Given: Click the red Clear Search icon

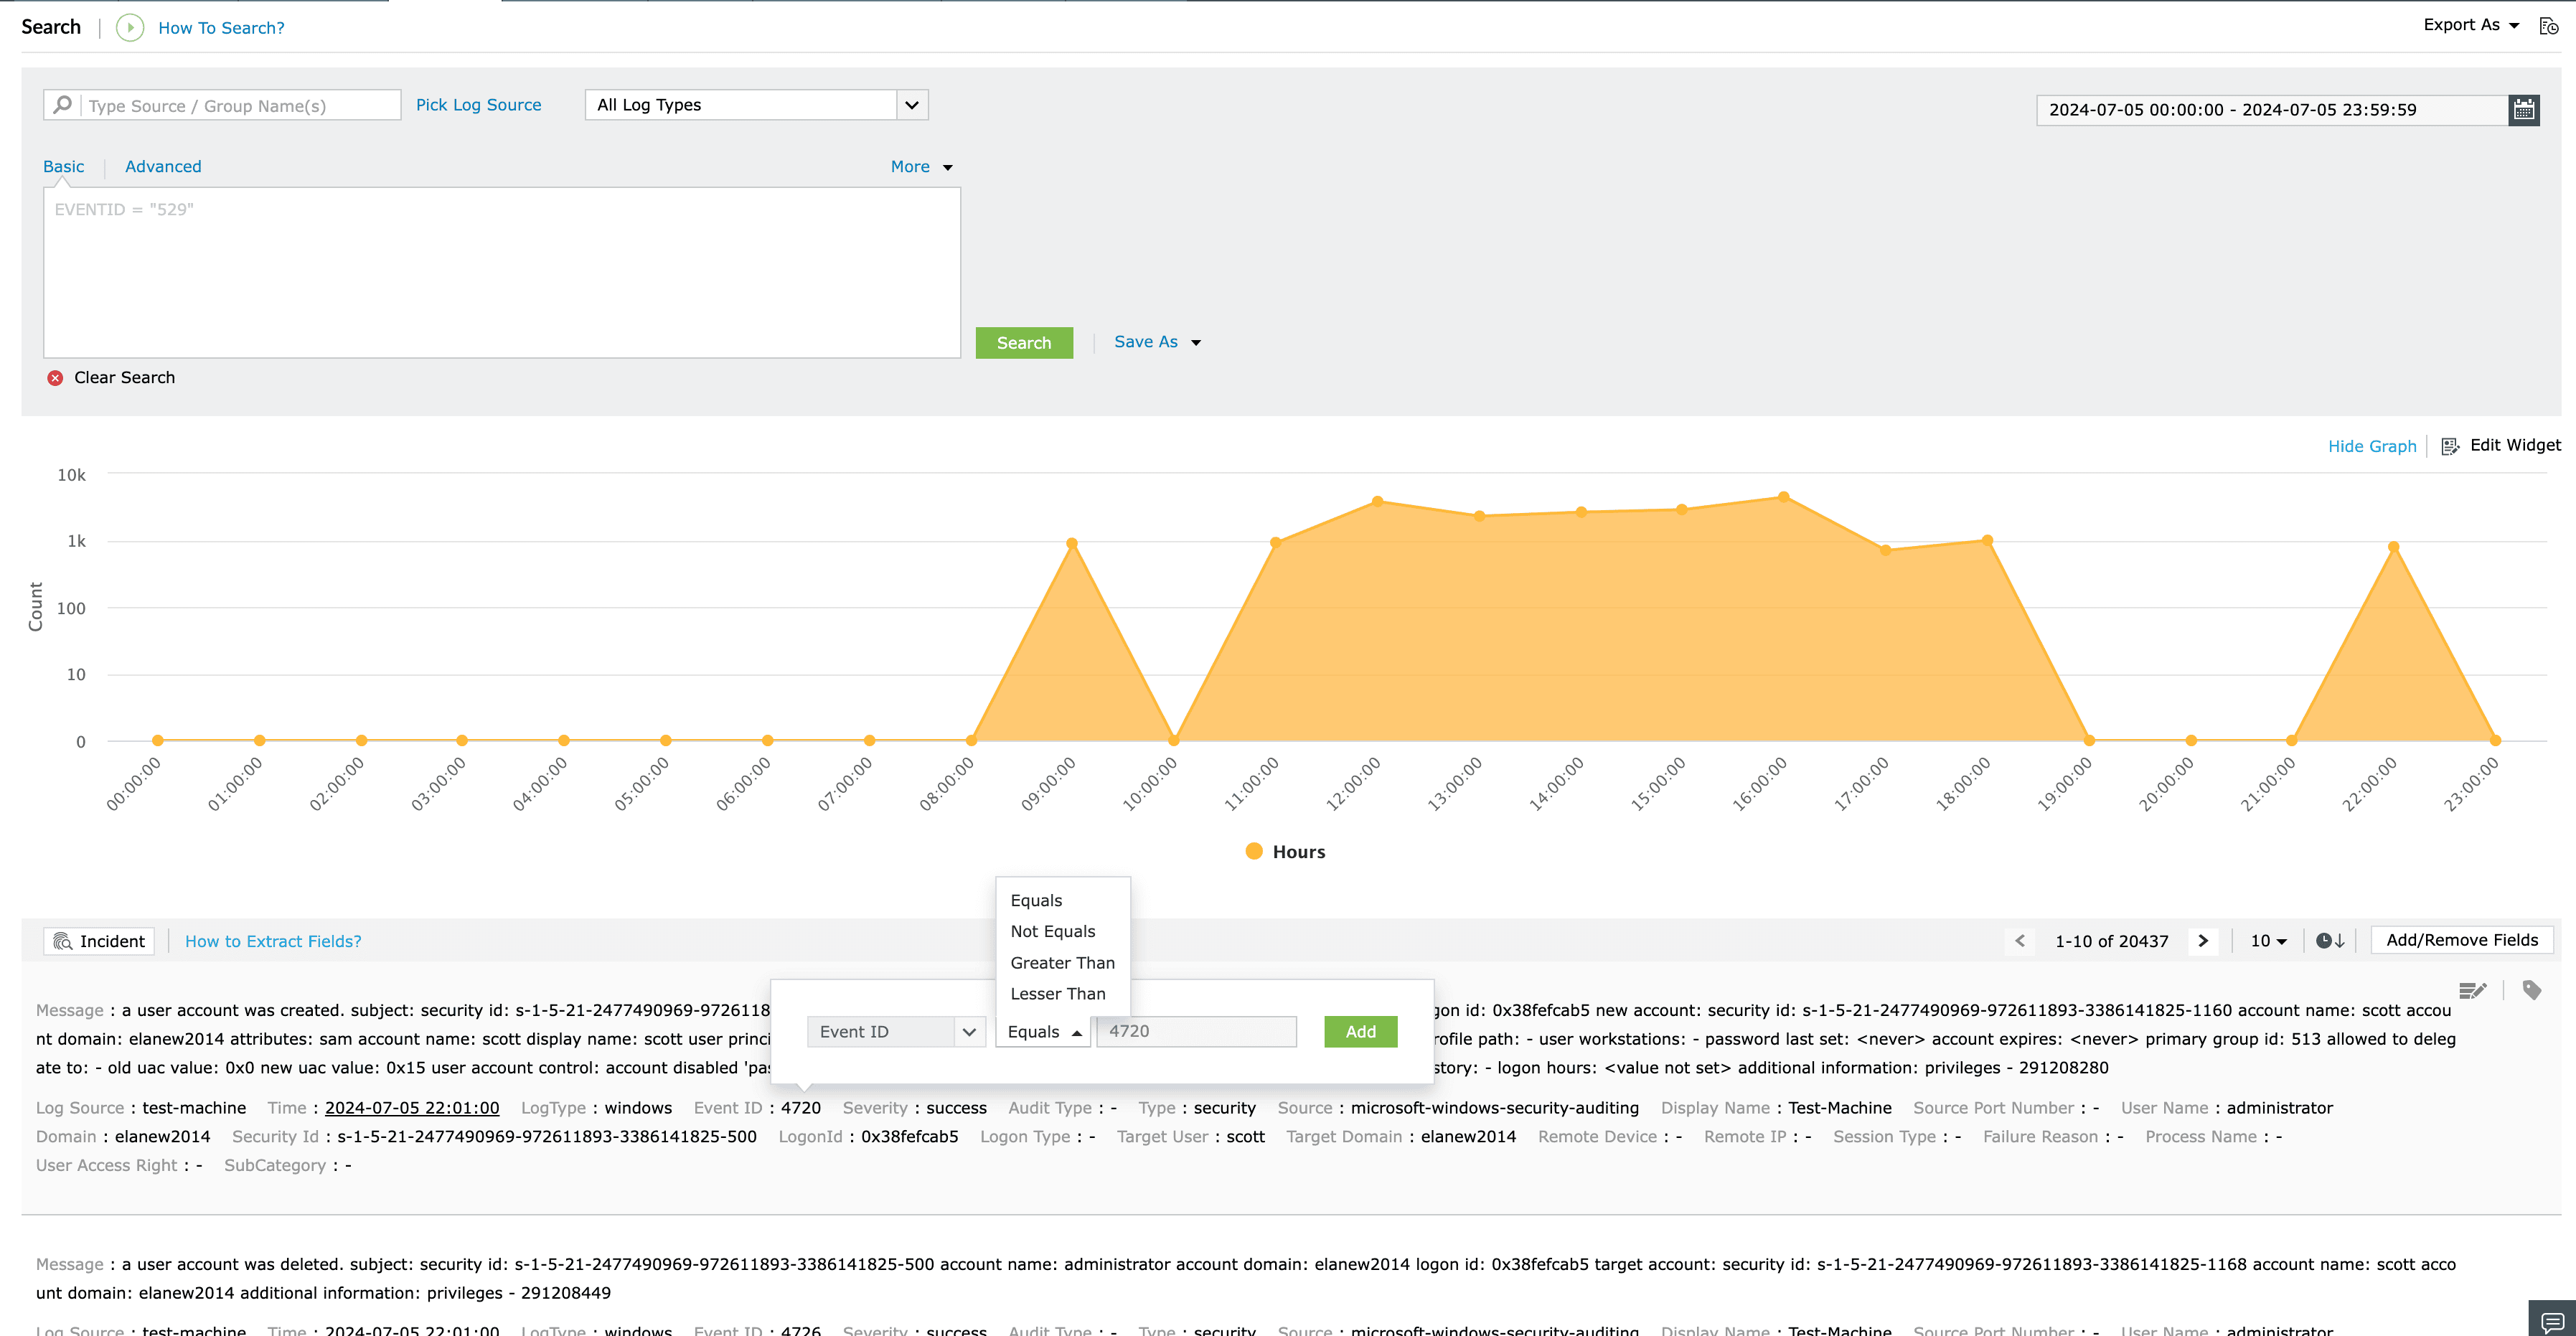Looking at the screenshot, I should (x=55, y=378).
